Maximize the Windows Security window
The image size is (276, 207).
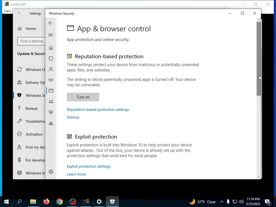(x=242, y=13)
